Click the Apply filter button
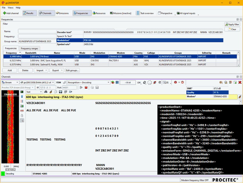This screenshot has width=243, height=183. pyautogui.click(x=232, y=24)
